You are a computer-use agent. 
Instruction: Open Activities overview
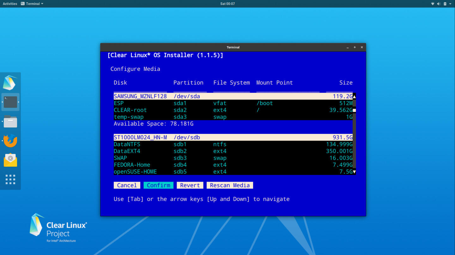[10, 4]
